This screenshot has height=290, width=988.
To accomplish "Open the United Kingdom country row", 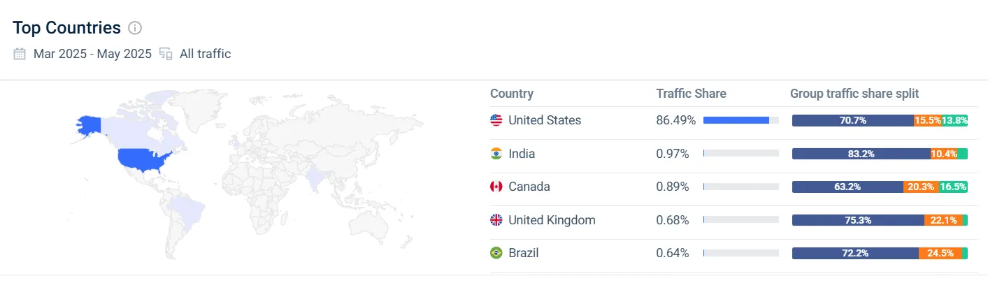I will click(x=552, y=220).
